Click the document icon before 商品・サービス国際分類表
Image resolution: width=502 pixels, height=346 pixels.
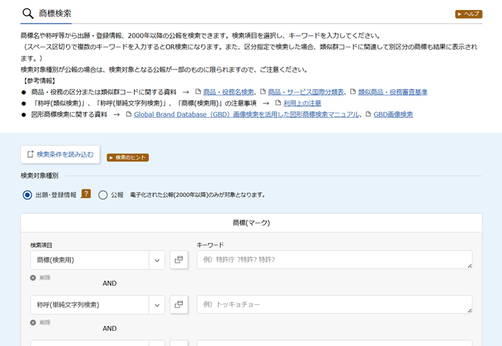(263, 92)
